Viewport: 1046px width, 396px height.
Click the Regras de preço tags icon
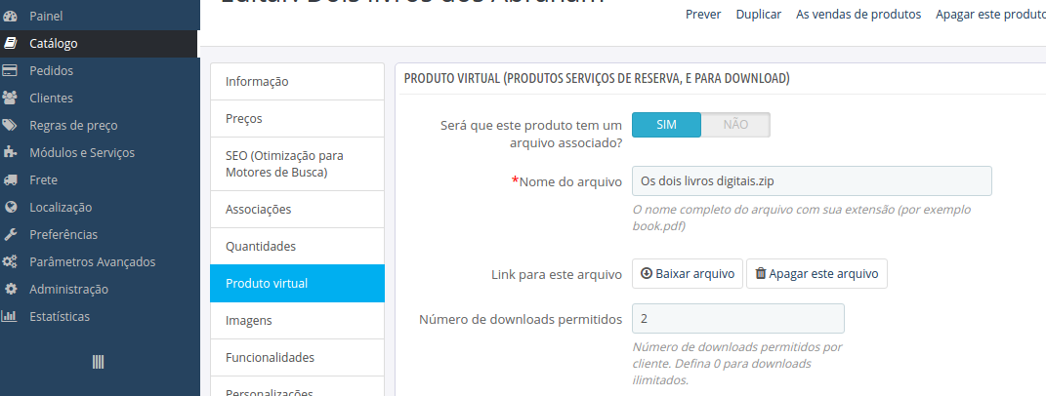[10, 125]
